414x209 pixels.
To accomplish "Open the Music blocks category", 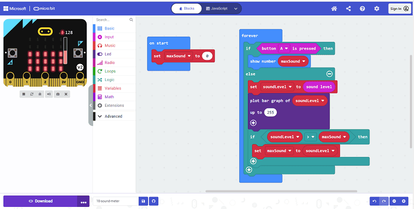I will point(114,45).
